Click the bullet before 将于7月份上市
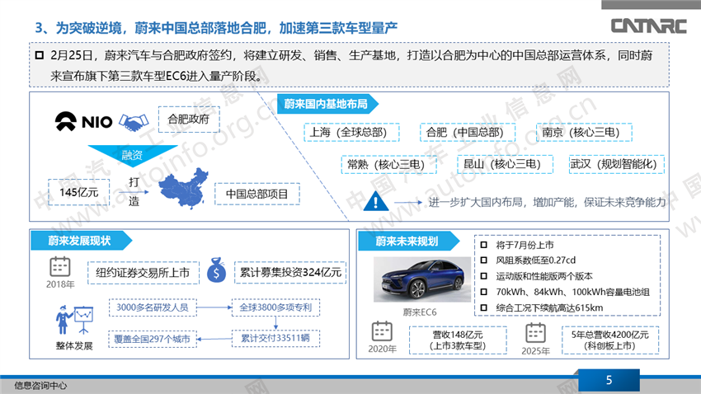The height and width of the screenshot is (394, 701). (x=483, y=245)
